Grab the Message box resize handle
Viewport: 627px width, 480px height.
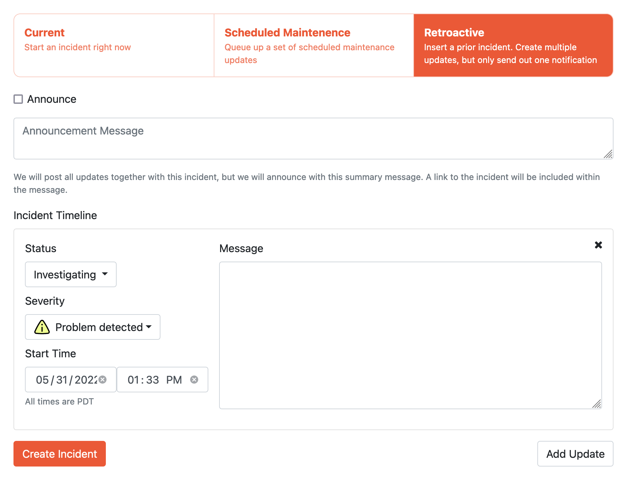[597, 404]
